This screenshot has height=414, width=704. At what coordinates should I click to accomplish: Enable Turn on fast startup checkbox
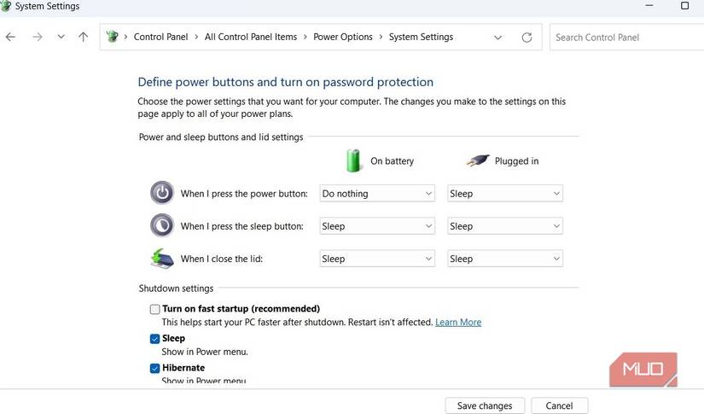pyautogui.click(x=154, y=309)
